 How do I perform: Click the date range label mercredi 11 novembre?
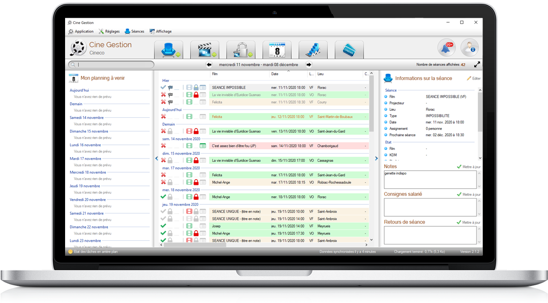[259, 65]
